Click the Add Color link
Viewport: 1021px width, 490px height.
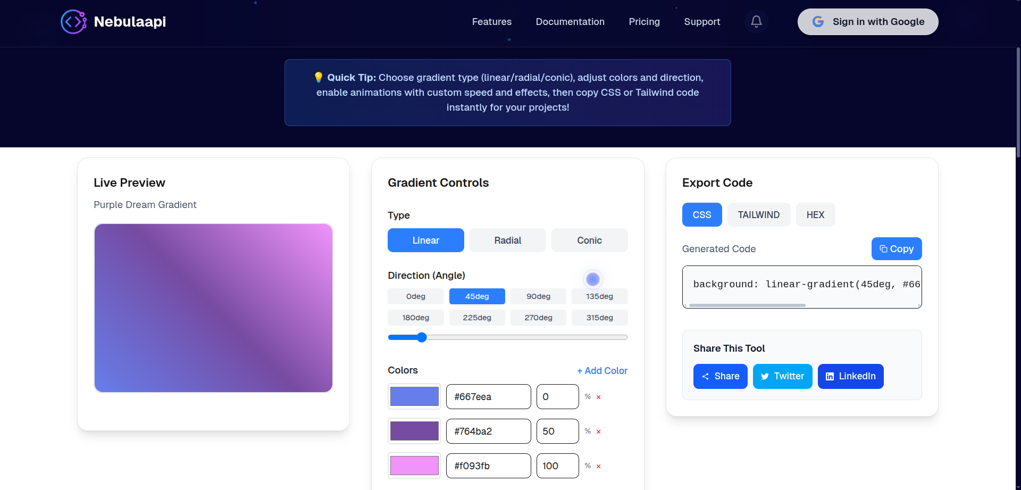[x=602, y=371]
